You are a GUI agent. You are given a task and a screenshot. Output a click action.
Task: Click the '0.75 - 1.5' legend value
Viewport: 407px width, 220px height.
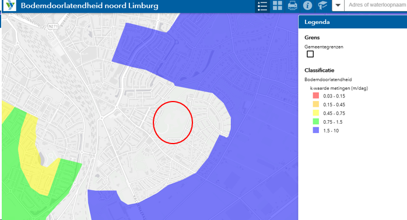pos(333,122)
